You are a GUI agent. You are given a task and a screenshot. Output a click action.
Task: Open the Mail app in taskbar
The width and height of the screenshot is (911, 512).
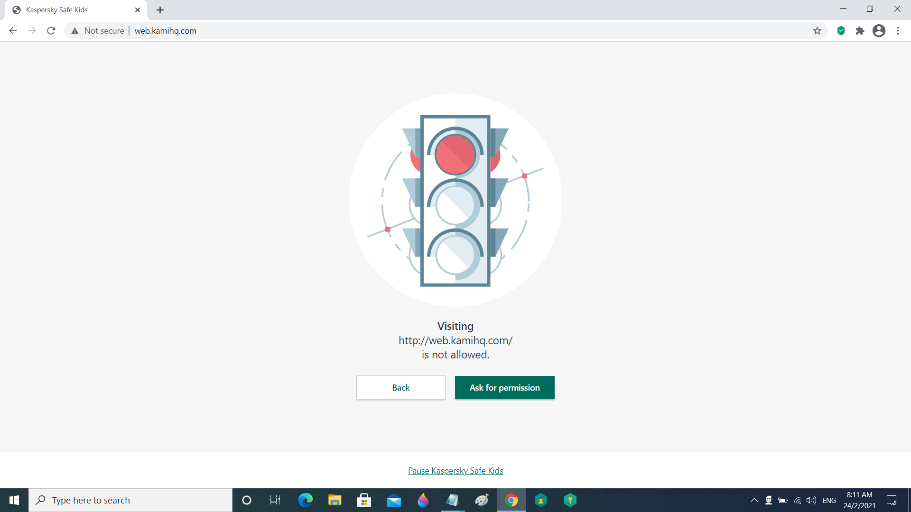(393, 500)
